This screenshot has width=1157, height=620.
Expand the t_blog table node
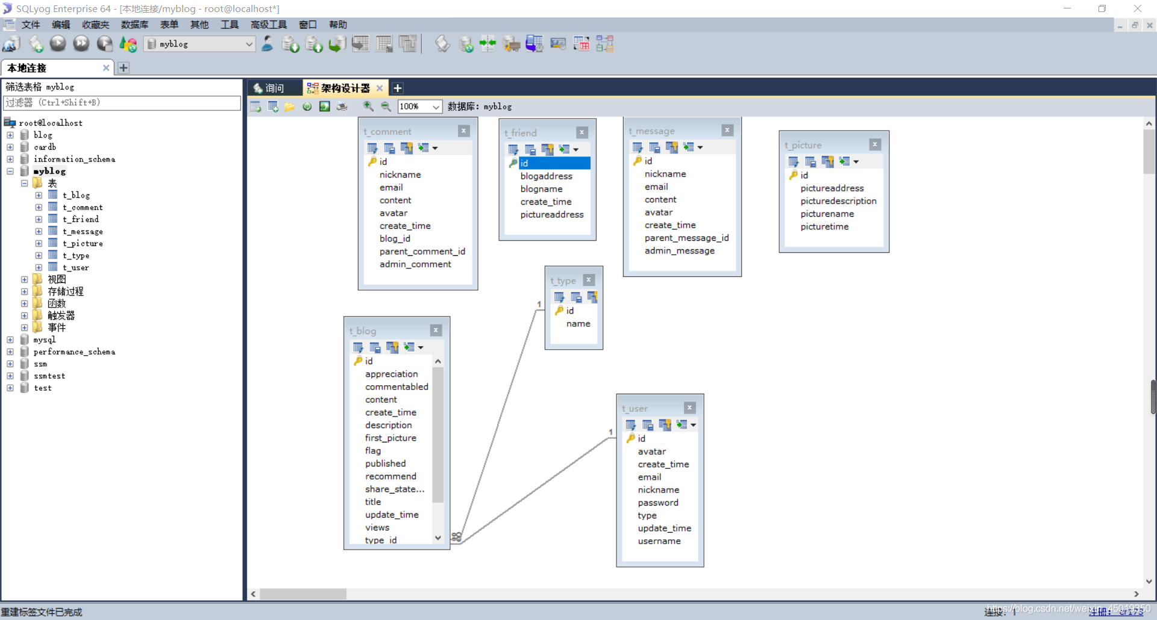pos(39,195)
